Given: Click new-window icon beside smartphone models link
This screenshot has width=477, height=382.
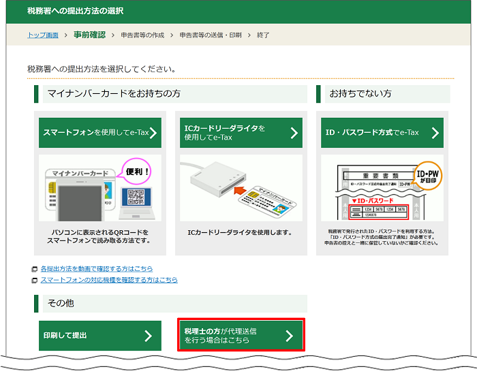Looking at the screenshot, I should (35, 280).
